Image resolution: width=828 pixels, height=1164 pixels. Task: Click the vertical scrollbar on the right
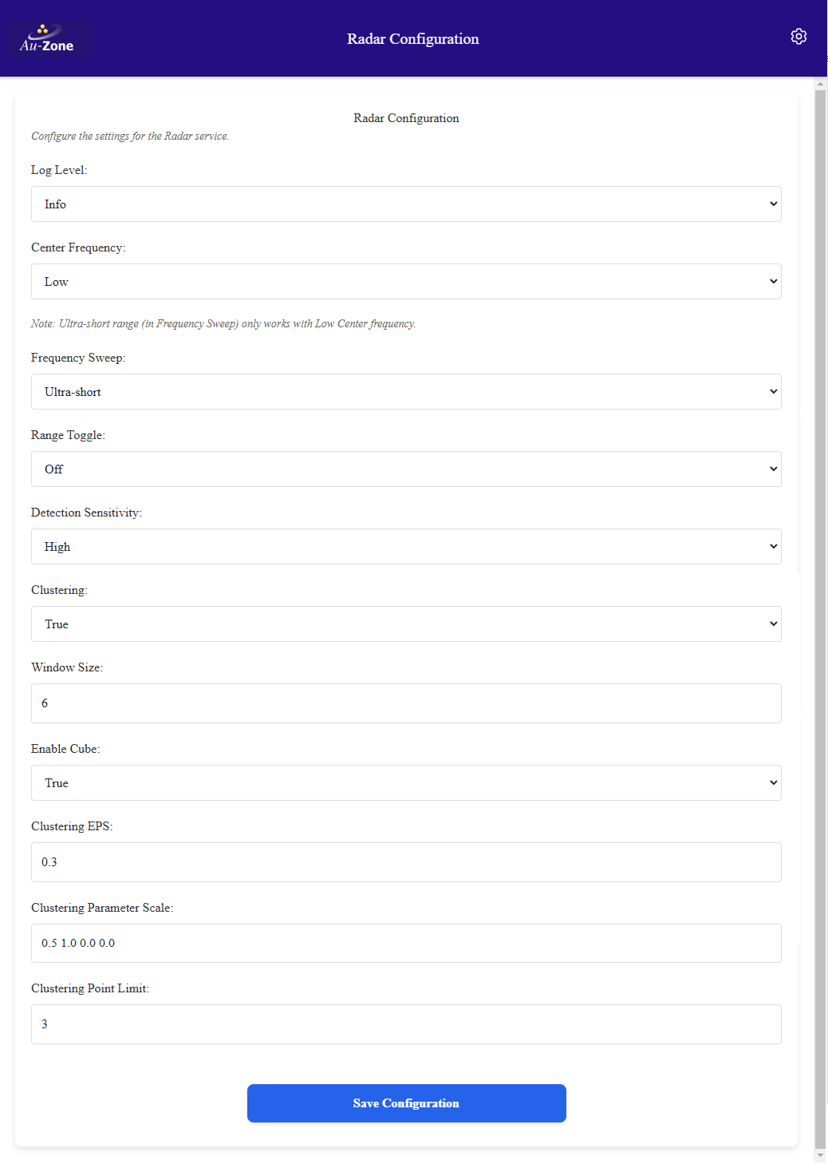(x=821, y=559)
